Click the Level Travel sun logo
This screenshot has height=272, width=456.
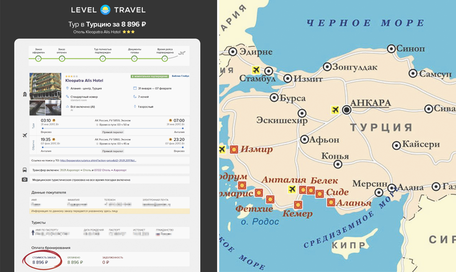click(x=105, y=10)
